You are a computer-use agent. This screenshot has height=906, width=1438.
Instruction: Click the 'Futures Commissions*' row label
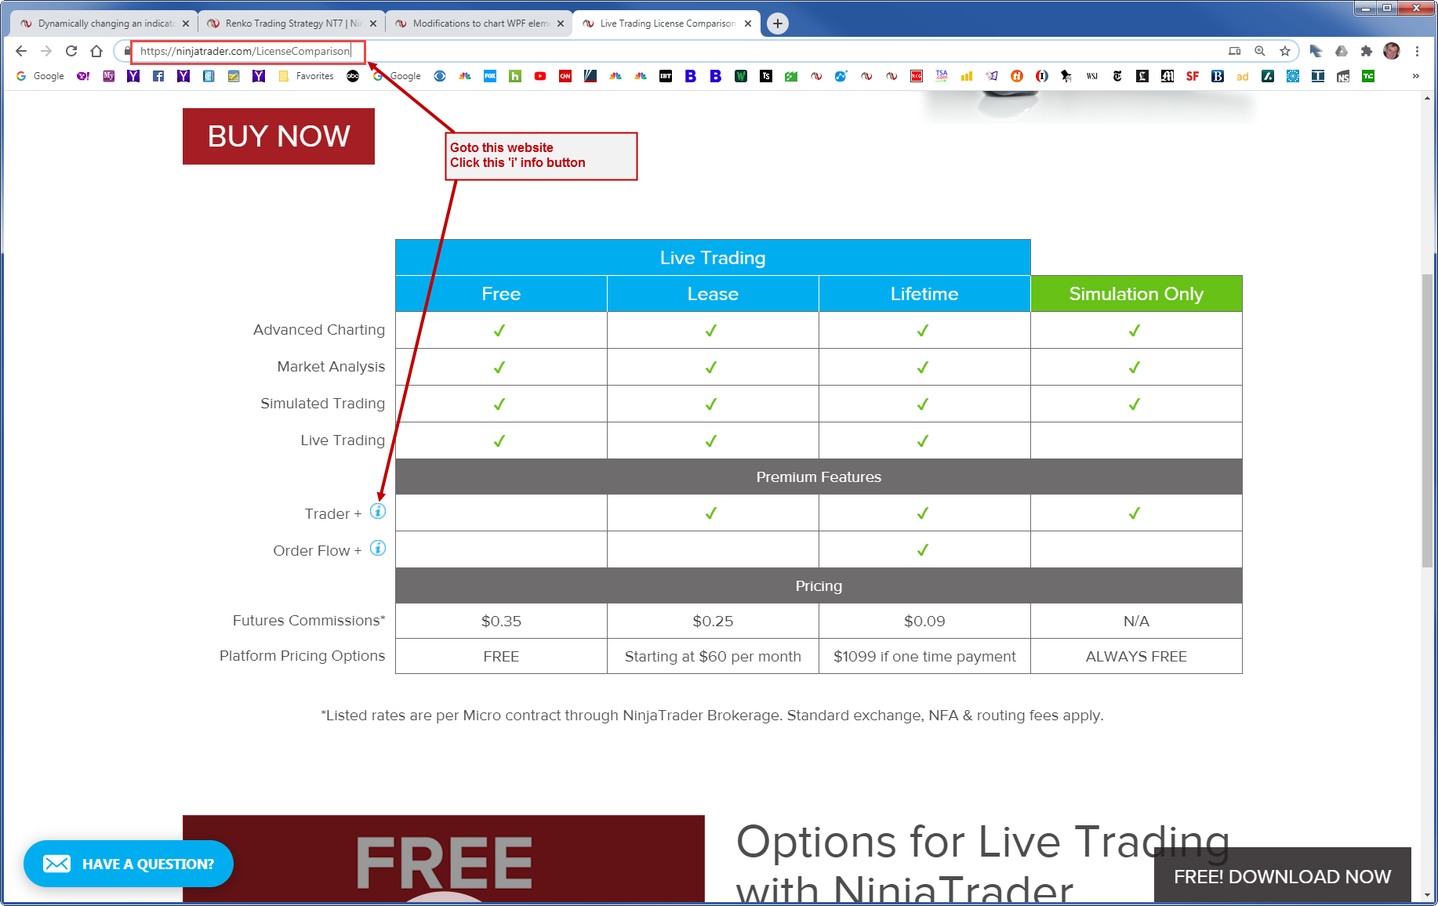(309, 621)
